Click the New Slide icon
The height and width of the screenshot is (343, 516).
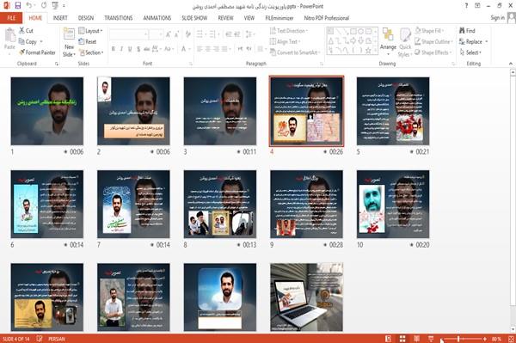click(69, 34)
